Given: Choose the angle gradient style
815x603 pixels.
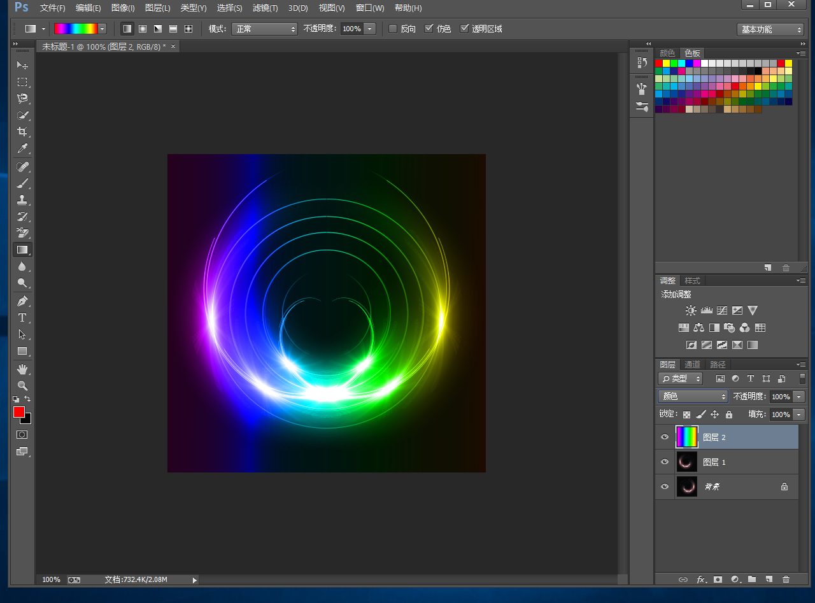Looking at the screenshot, I should point(158,29).
